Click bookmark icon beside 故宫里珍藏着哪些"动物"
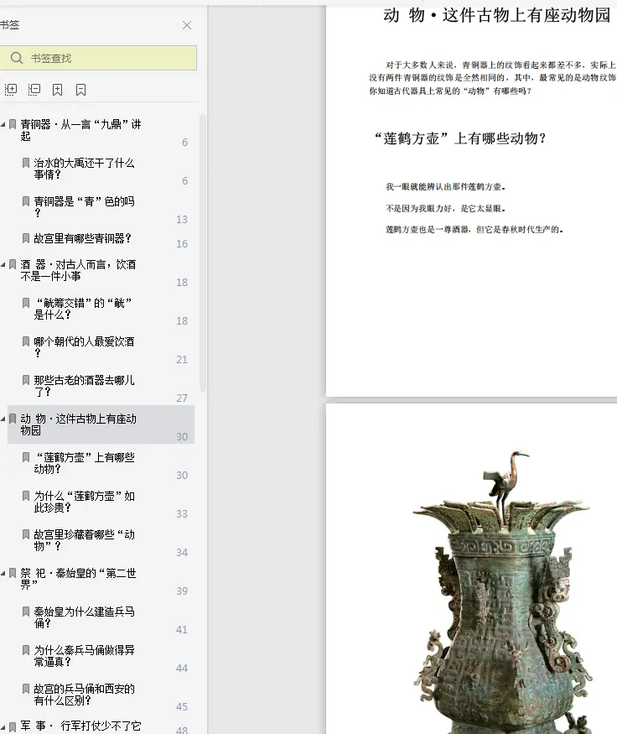Image resolution: width=617 pixels, height=734 pixels. (26, 534)
